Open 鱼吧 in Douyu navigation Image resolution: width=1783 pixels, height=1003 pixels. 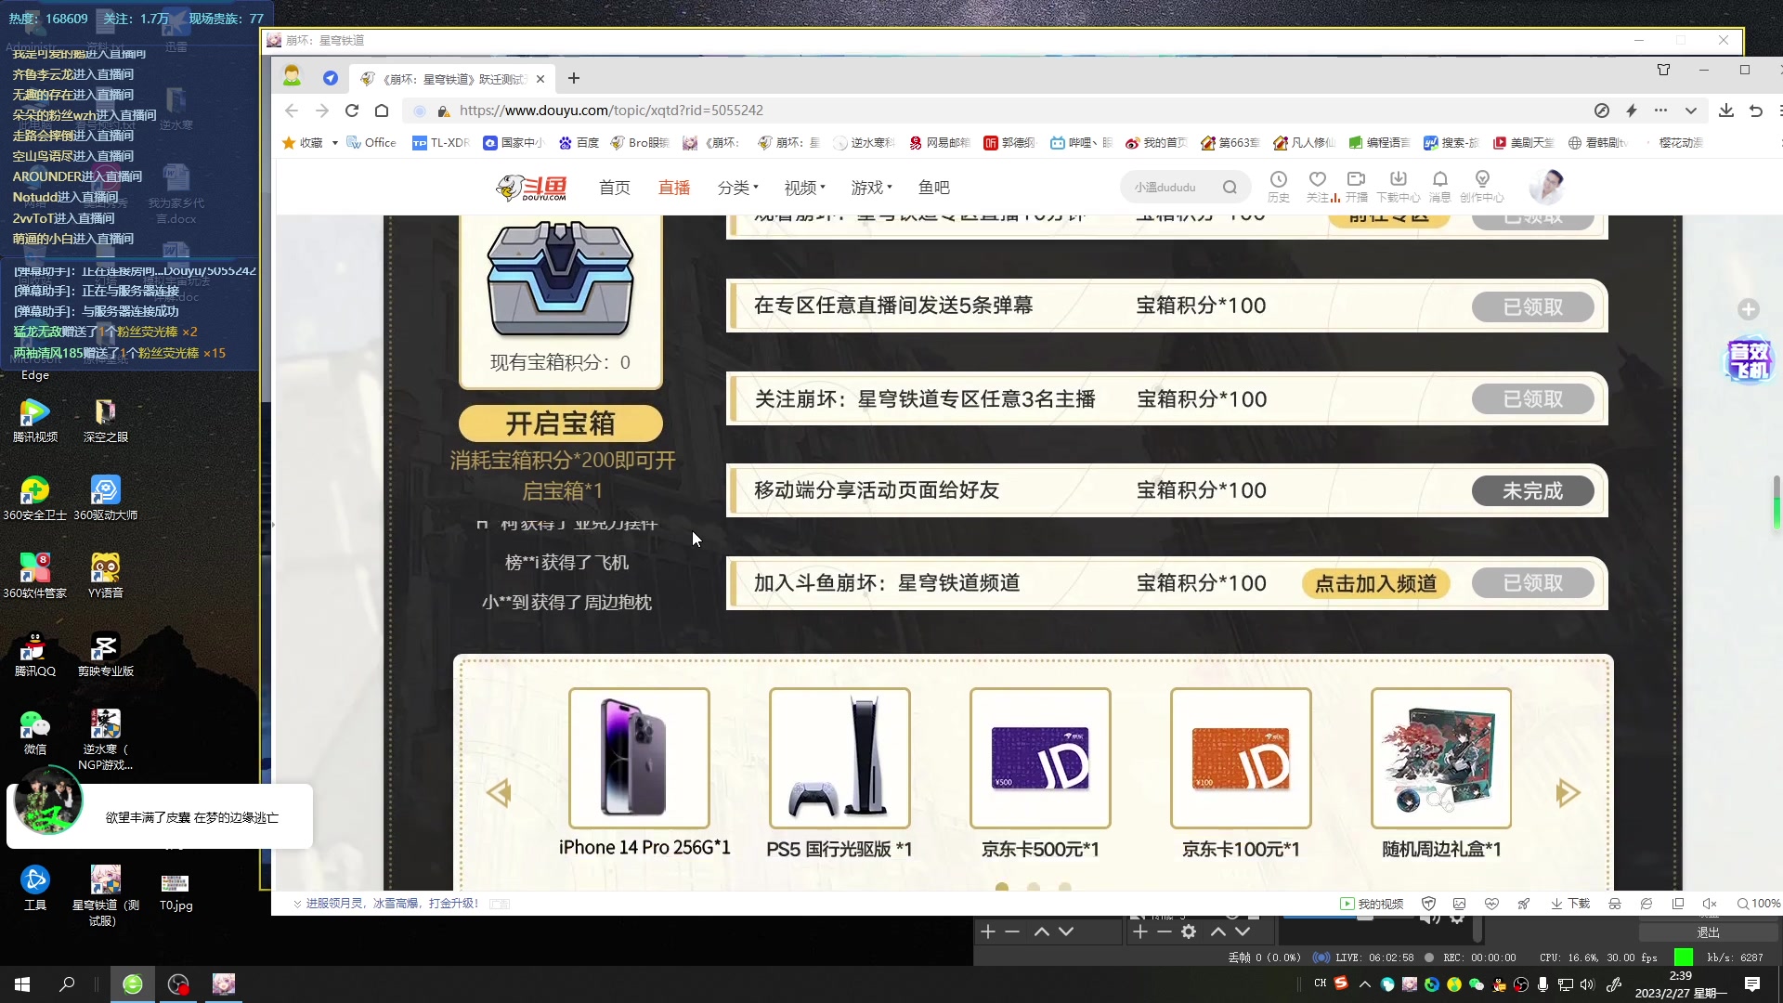(934, 188)
